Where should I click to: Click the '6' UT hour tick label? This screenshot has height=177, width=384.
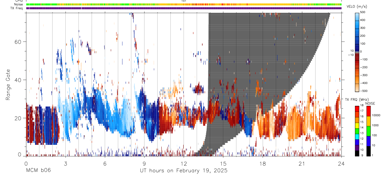click(x=105, y=163)
